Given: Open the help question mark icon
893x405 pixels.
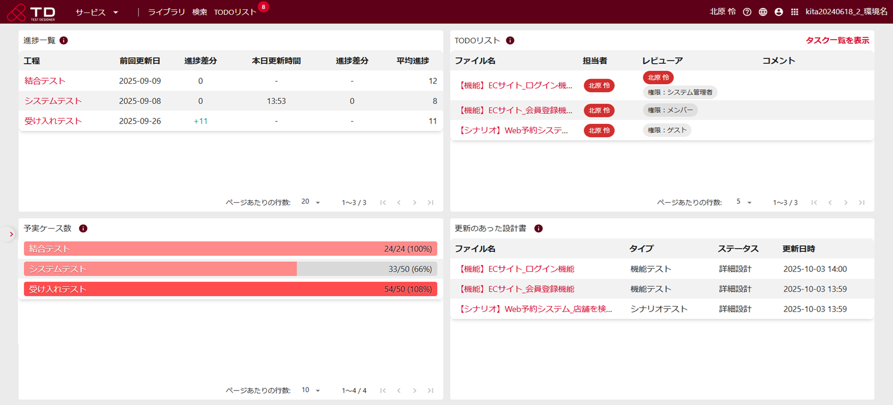Looking at the screenshot, I should coord(747,12).
